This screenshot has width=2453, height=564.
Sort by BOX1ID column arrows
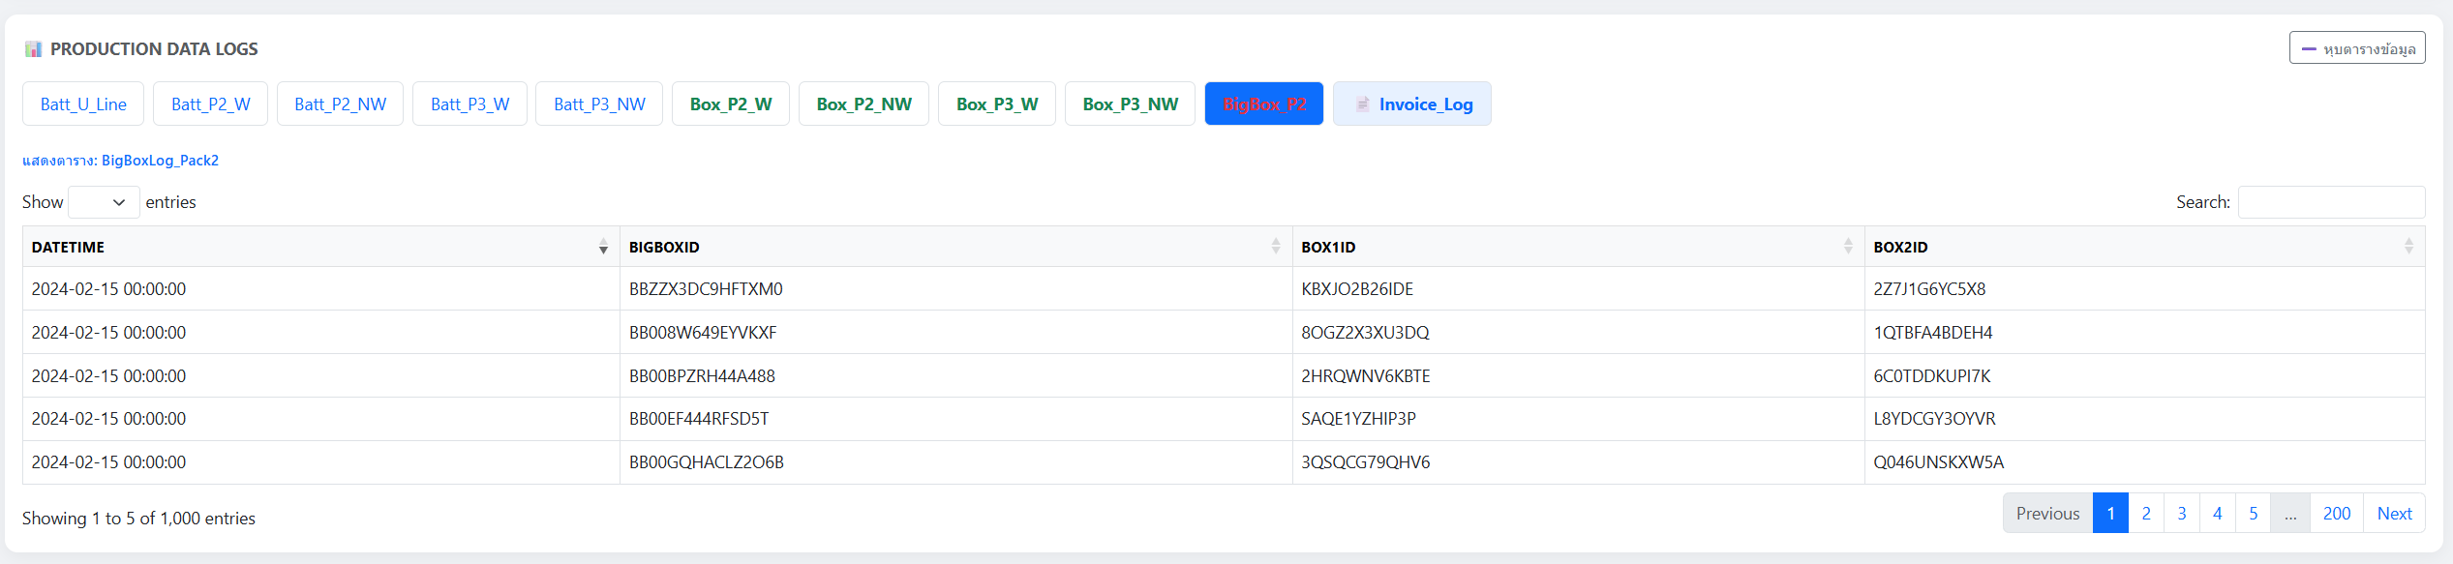1847,247
